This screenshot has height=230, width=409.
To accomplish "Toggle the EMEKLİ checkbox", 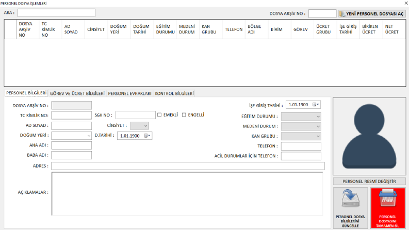I will (159, 114).
